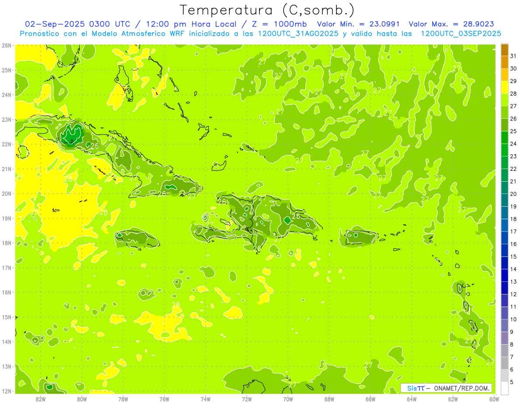Click the 70W longitude axis label
Viewport: 525px width, 405px height.
pos(288,399)
